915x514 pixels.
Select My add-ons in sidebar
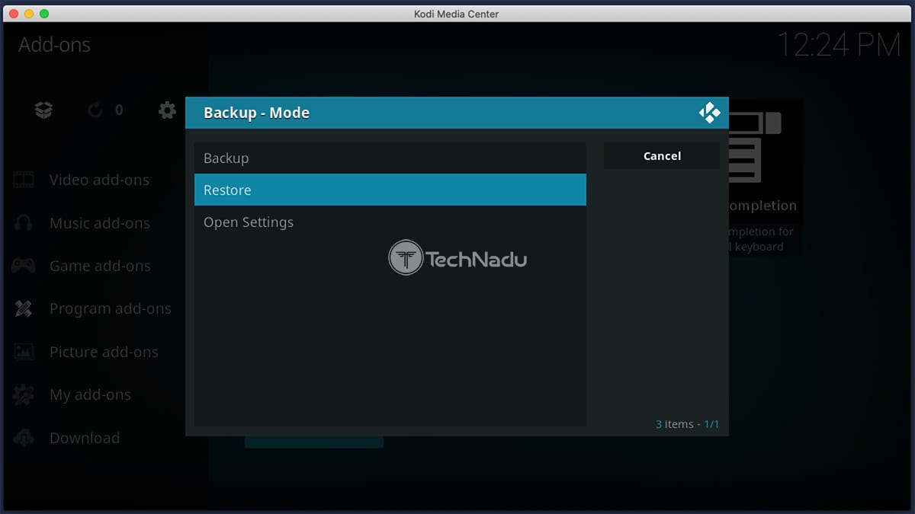click(90, 394)
